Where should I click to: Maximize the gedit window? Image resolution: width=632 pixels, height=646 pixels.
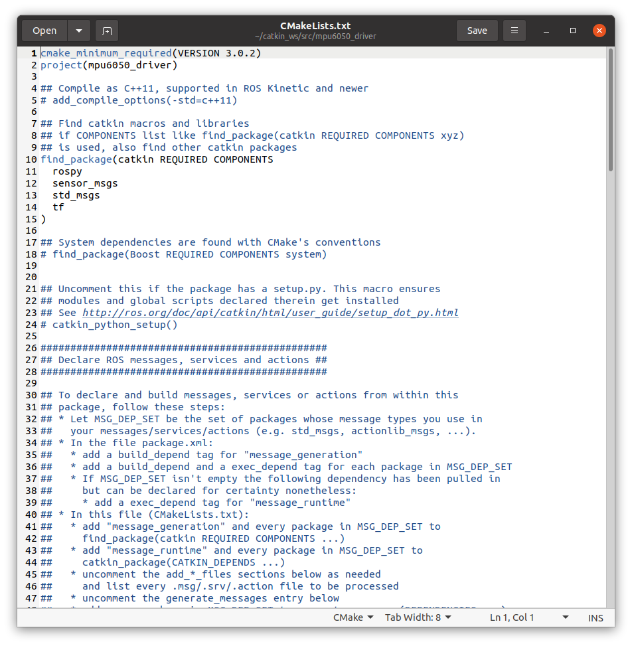(573, 31)
